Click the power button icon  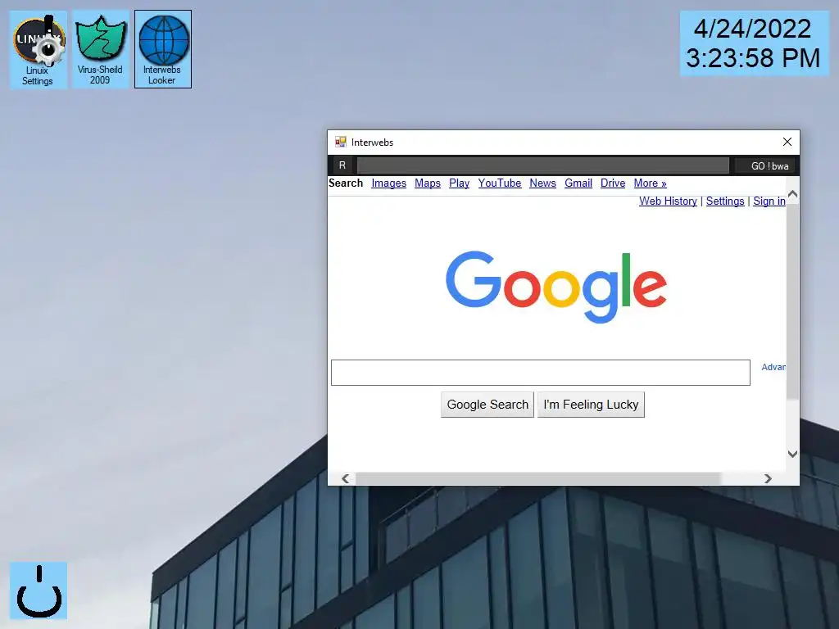pos(39,591)
